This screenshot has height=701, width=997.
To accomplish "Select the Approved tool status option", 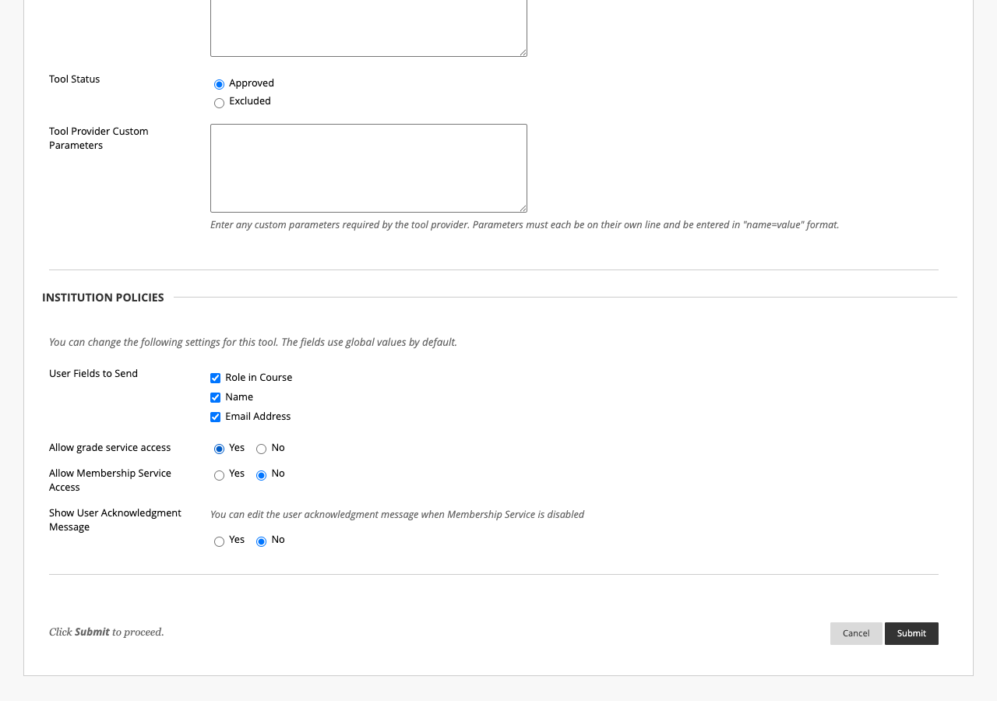I will click(219, 84).
